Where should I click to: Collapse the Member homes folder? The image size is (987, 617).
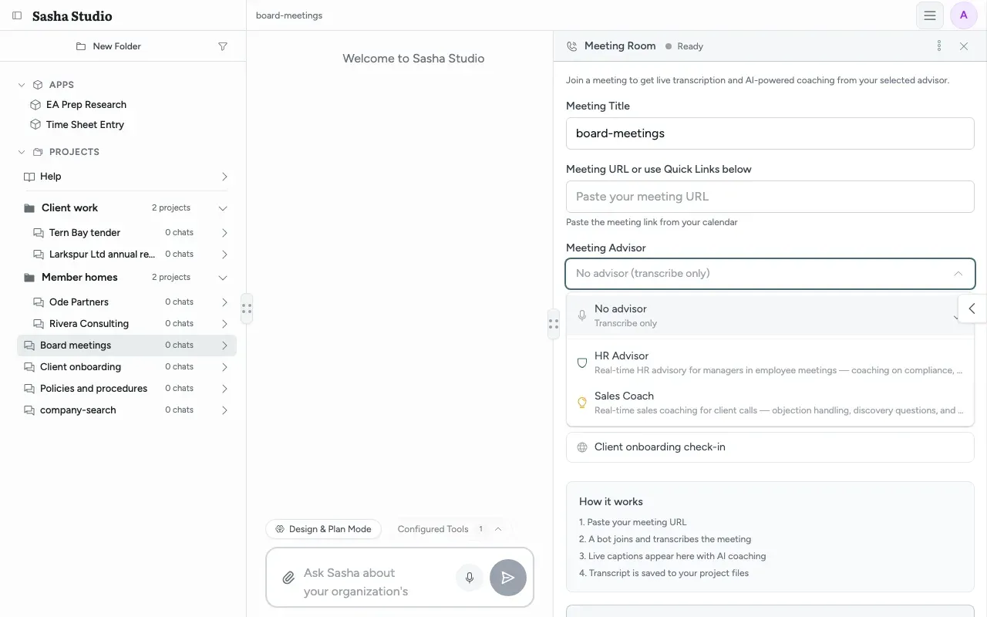coord(223,278)
